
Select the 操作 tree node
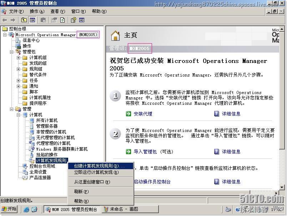tap(27, 46)
